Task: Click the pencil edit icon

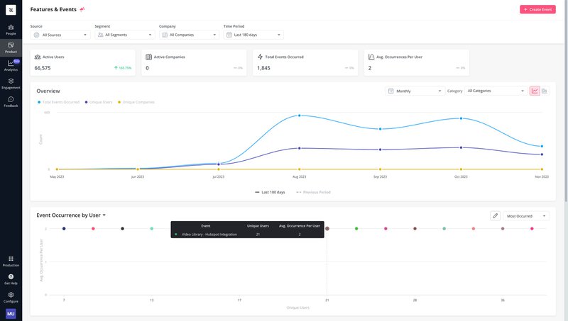Action: [495, 215]
